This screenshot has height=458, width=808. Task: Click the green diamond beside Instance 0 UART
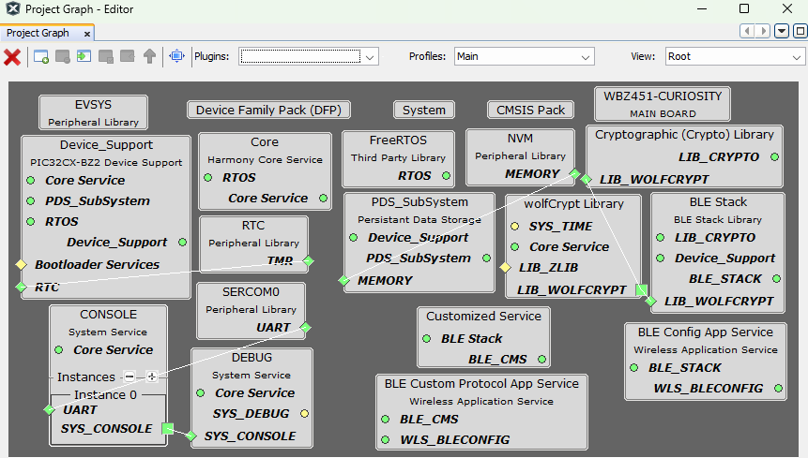[49, 409]
